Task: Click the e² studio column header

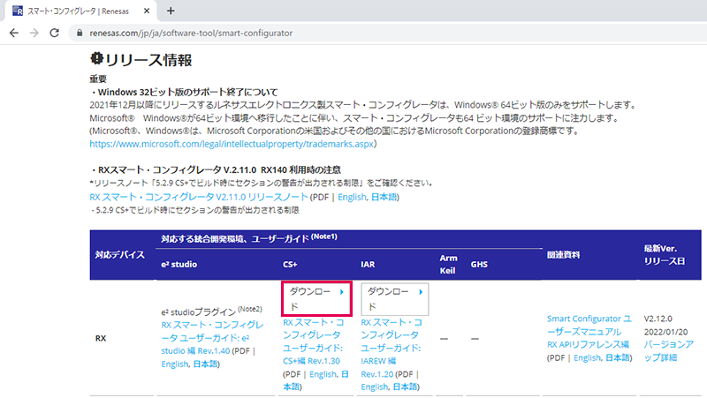Action: point(179,264)
